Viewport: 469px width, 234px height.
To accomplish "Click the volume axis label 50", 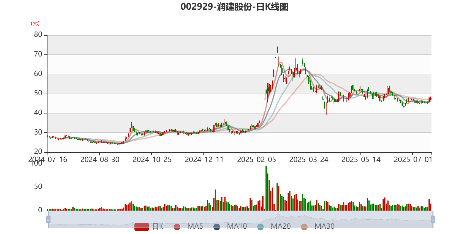I will coord(38,187).
